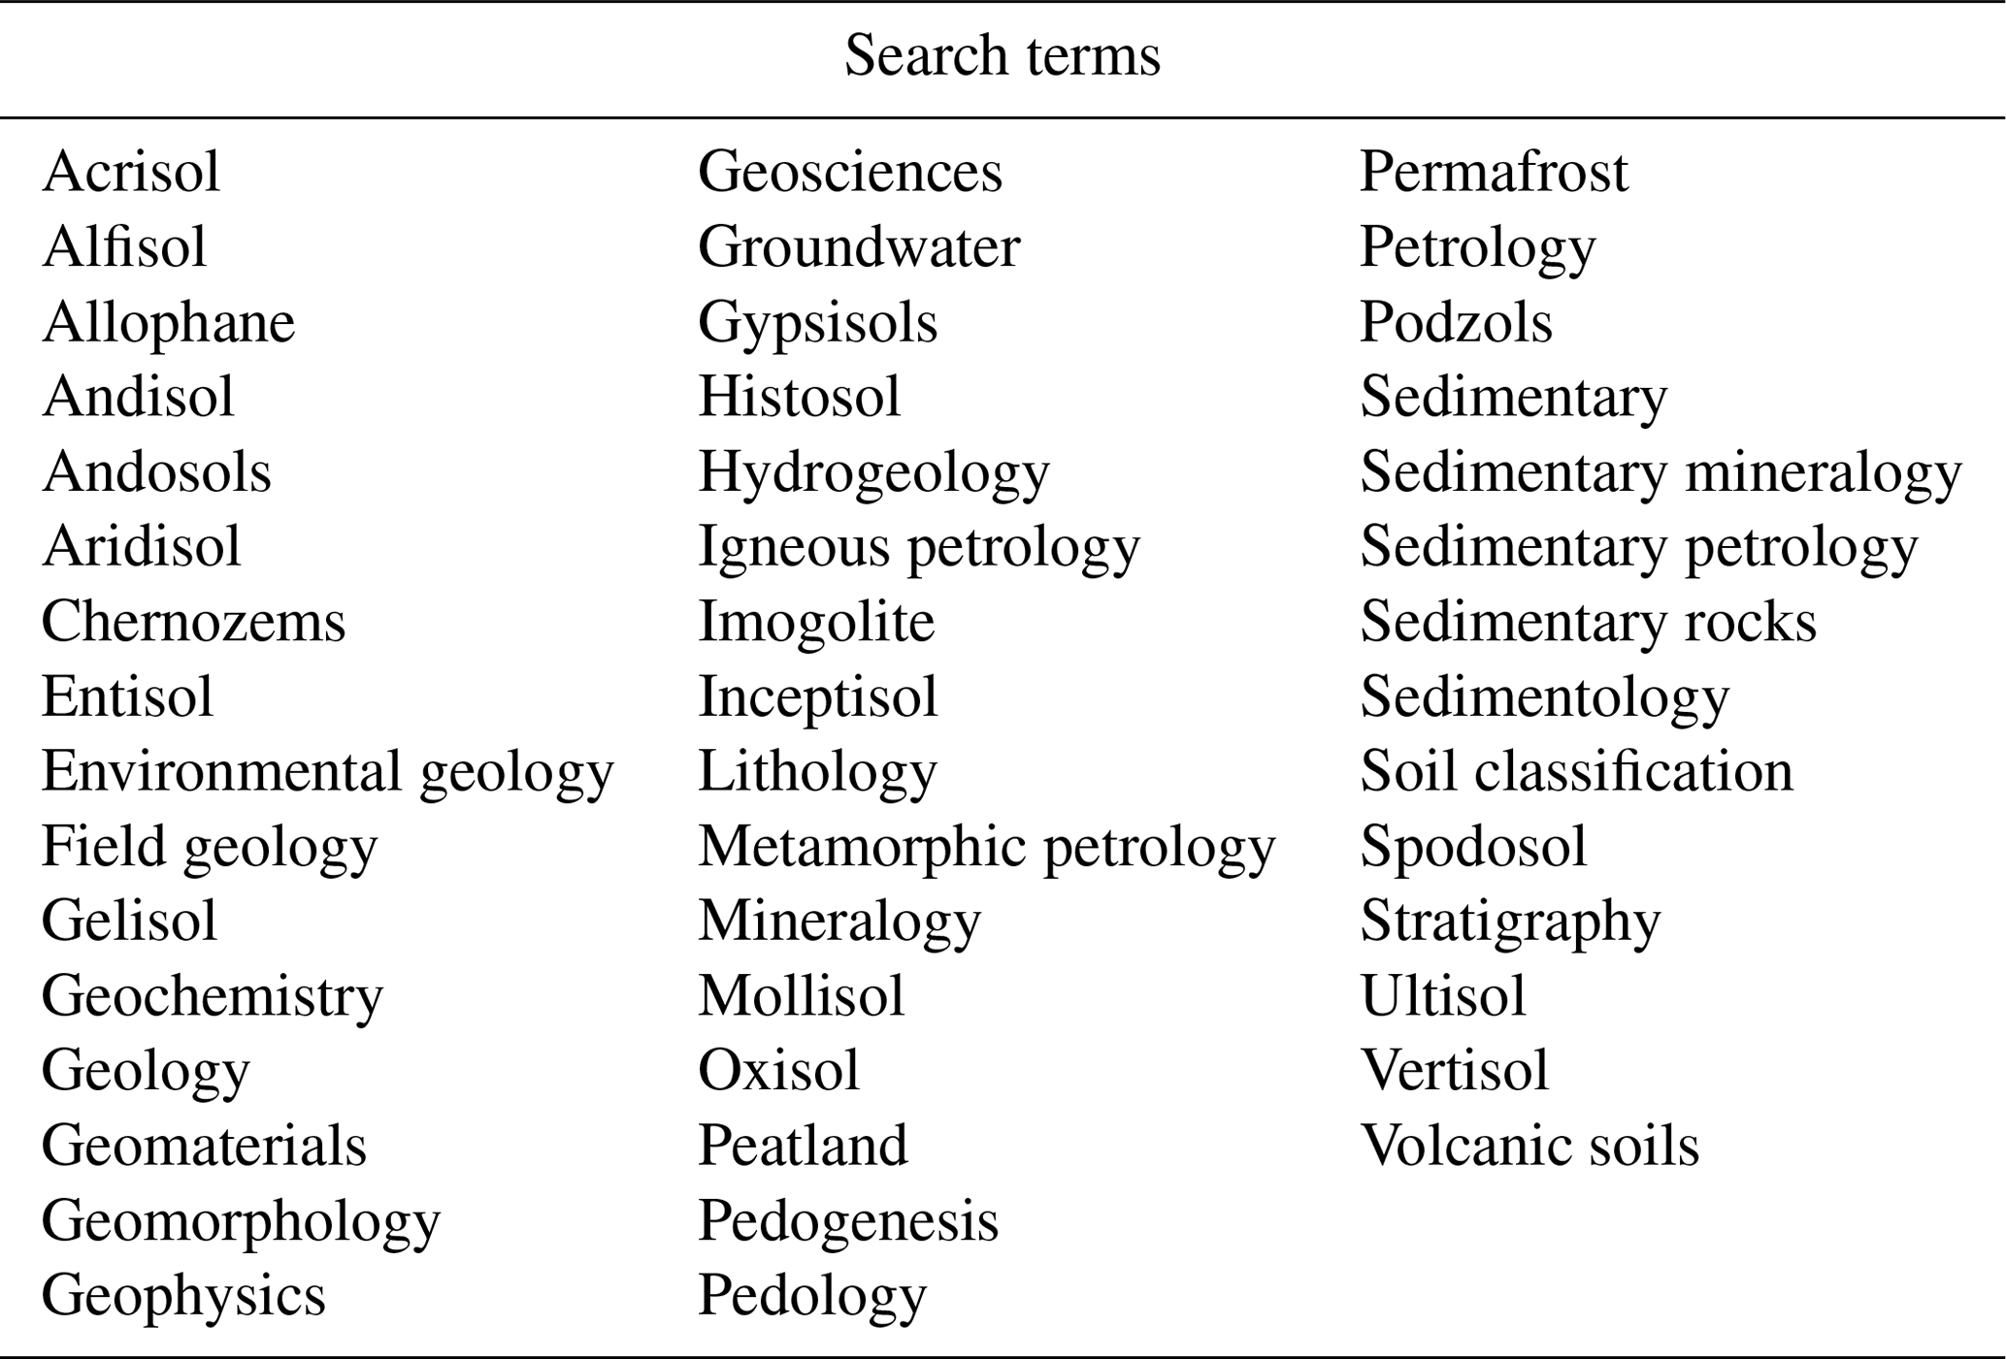Click the 'Imogolite' search term
The image size is (2006, 1359).
pos(816,622)
